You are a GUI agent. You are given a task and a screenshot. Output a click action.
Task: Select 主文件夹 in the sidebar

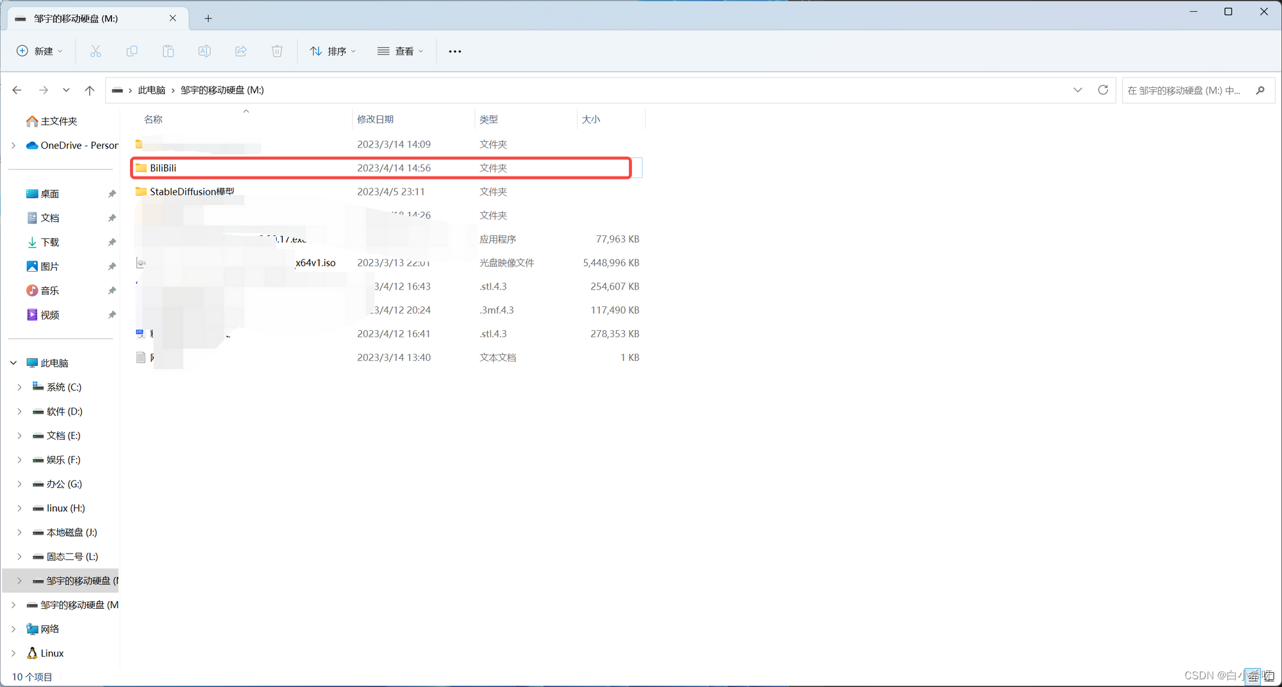pyautogui.click(x=51, y=121)
